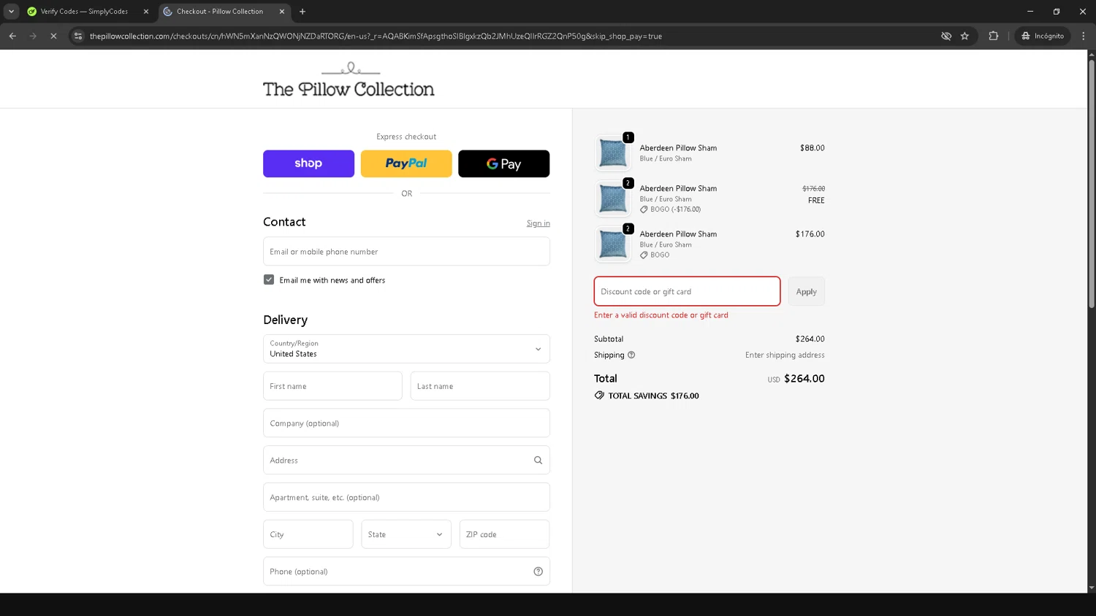Click the Total Savings tag icon
The height and width of the screenshot is (616, 1096).
click(599, 396)
